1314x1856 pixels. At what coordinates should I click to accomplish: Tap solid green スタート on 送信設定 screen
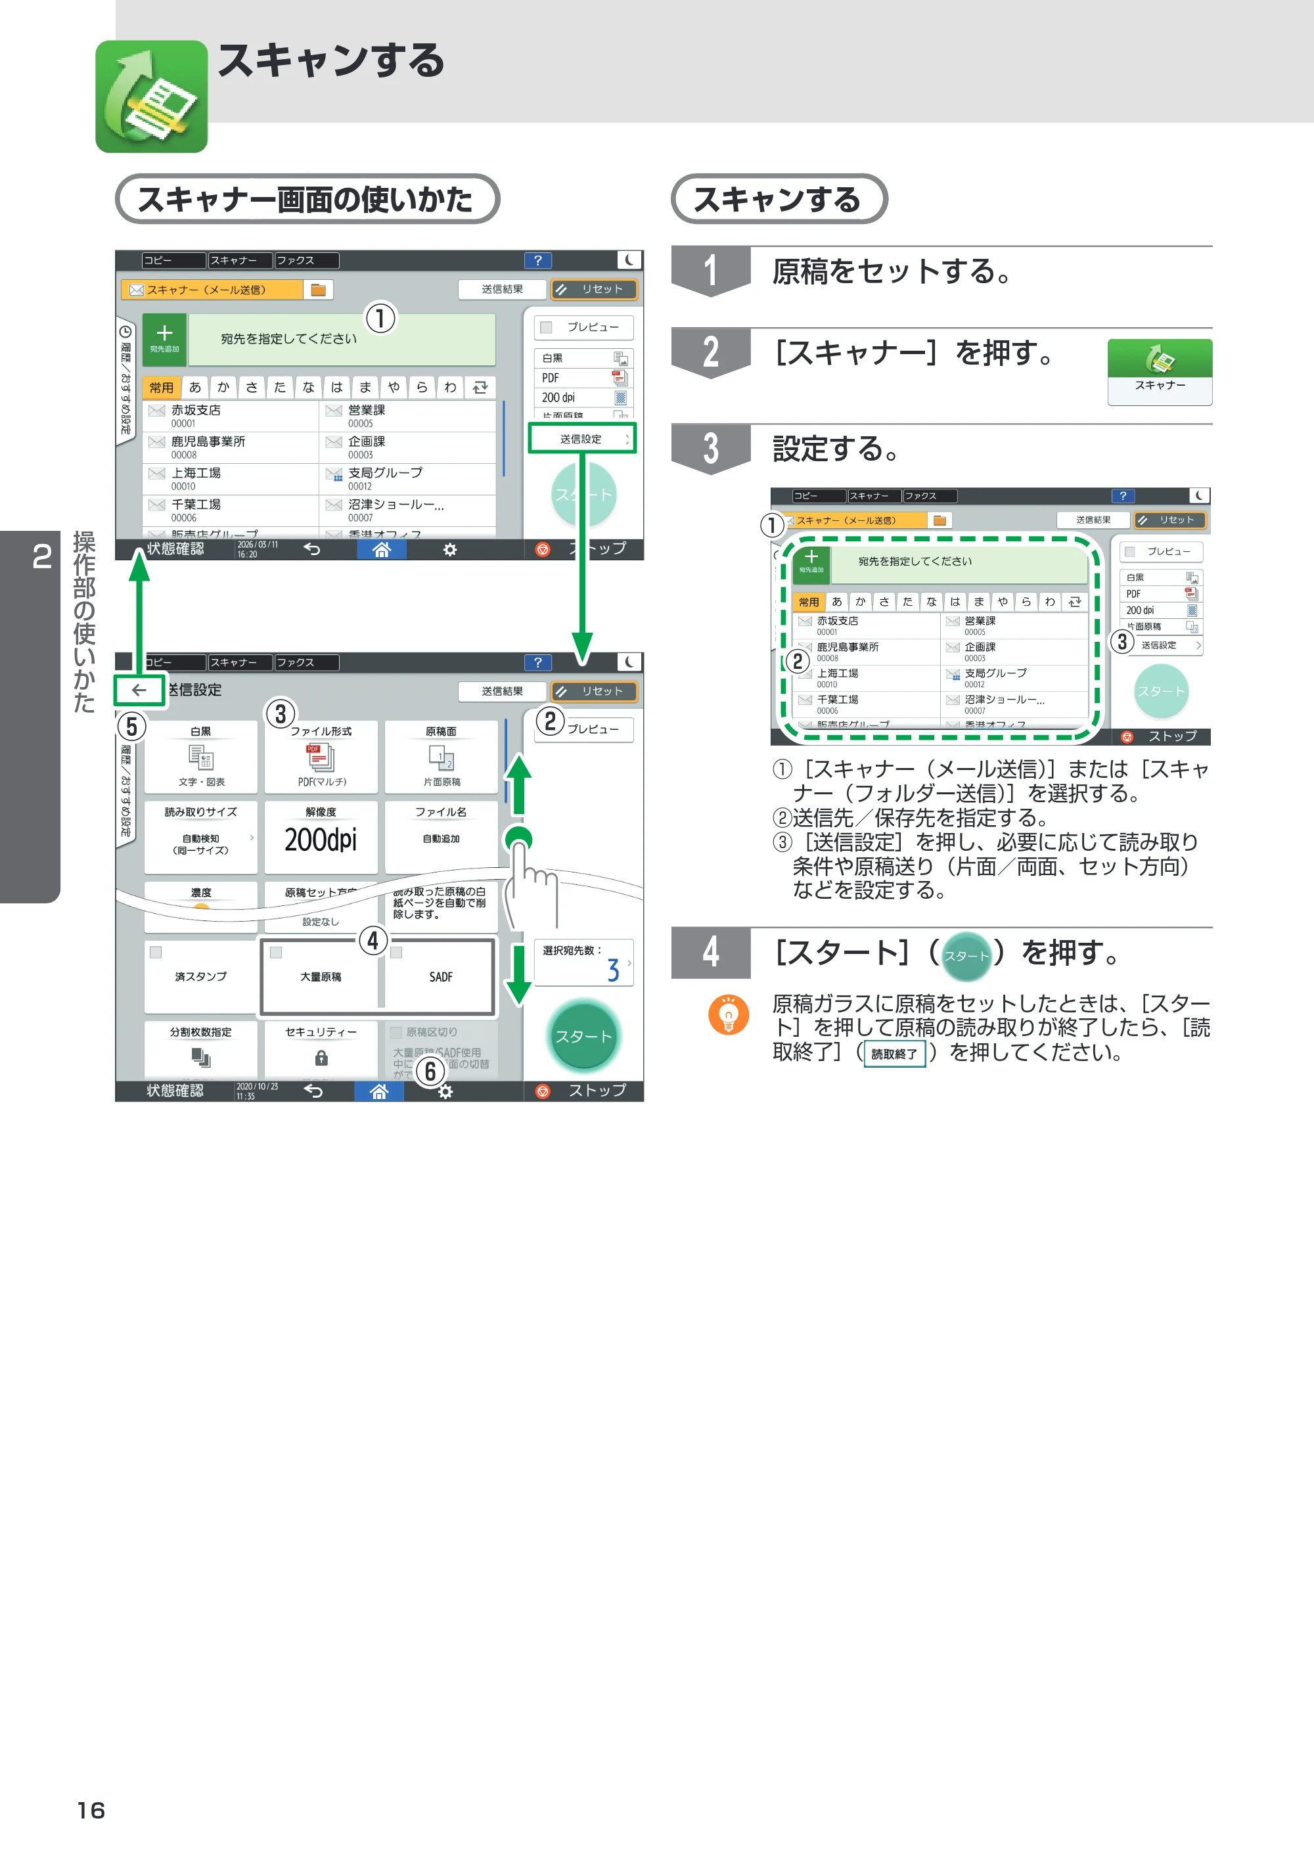(583, 1037)
